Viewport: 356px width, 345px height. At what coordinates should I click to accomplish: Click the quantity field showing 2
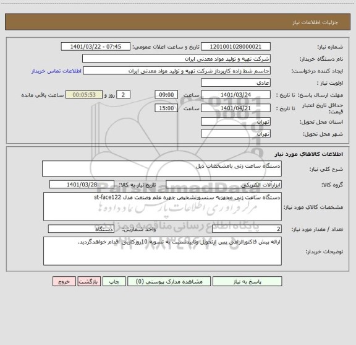[x=247, y=229]
